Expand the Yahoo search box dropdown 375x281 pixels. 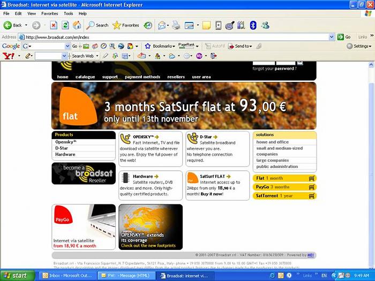click(64, 56)
